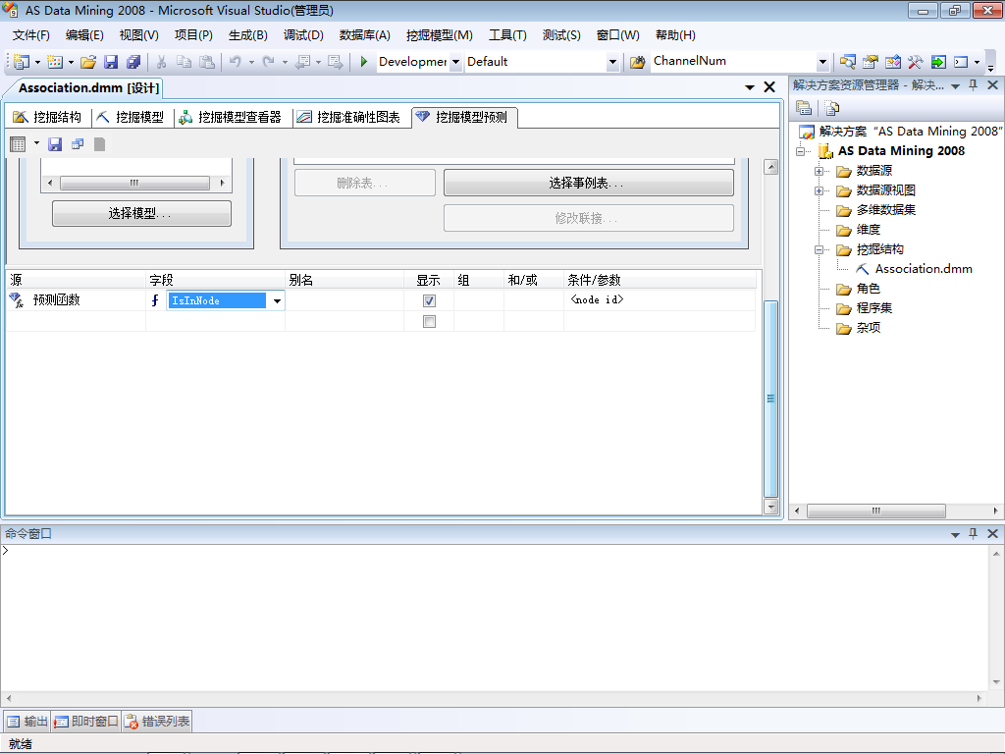Screen dimensions: 1005x754
Task: Open the Solution Explorer toolbar icon
Action: click(x=847, y=62)
